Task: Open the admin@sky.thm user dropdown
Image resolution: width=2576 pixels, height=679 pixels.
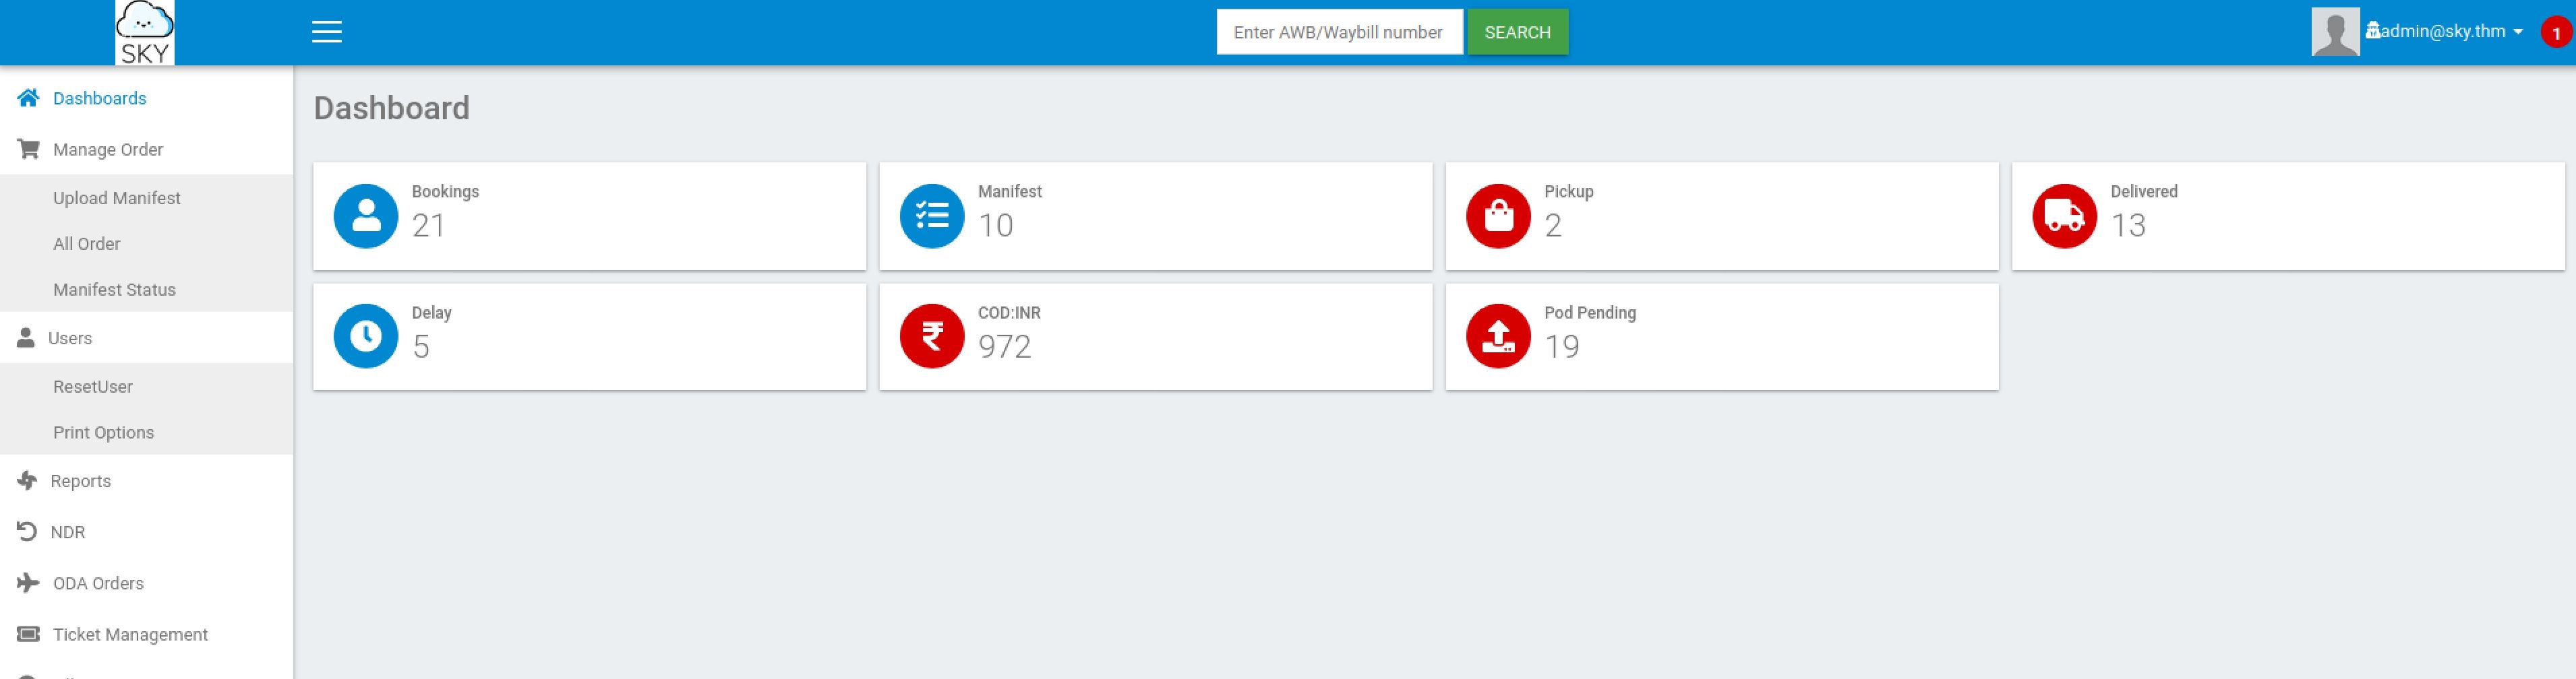Action: tap(2444, 32)
